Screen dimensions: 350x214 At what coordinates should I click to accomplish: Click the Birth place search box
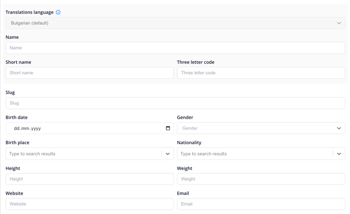click(83, 154)
